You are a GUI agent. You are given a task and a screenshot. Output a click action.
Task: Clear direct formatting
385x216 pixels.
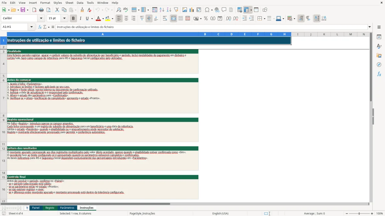(x=89, y=10)
